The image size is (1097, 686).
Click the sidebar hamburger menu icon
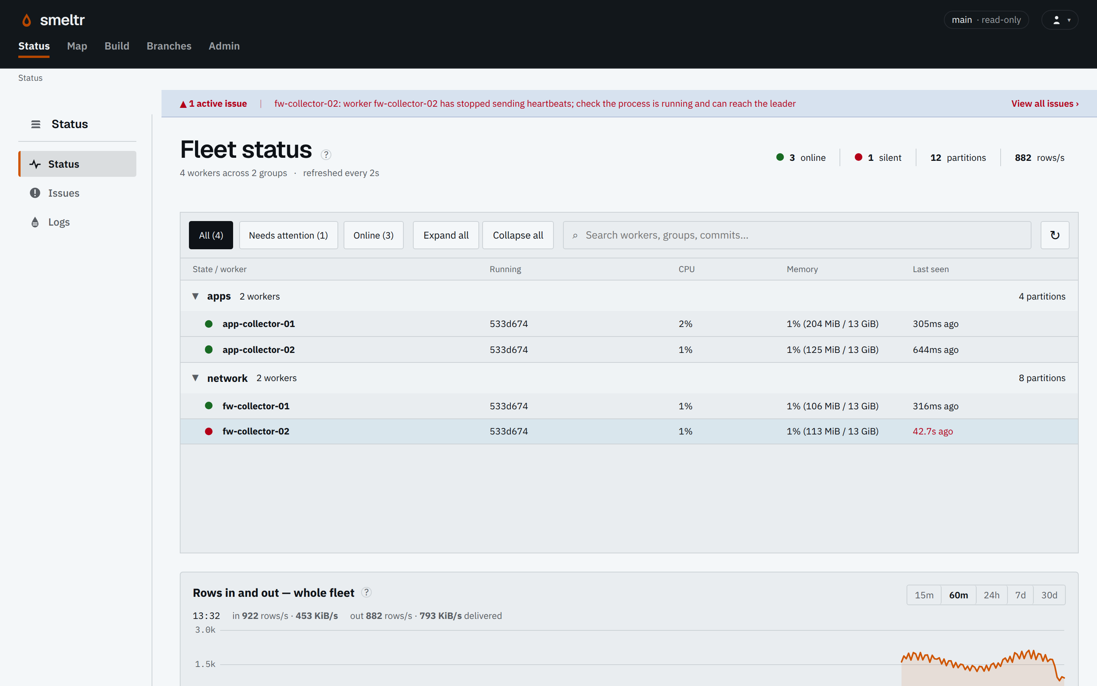[x=35, y=124]
